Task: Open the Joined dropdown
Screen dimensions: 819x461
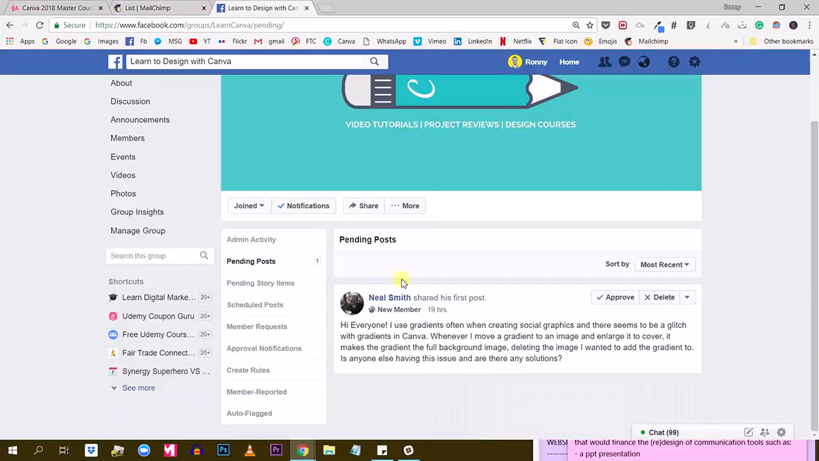Action: 249,206
